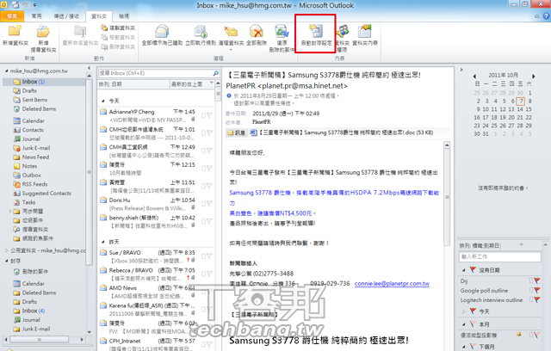Go to previous month in calendar

click(474, 77)
